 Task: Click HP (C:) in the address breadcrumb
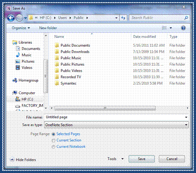pyautogui.click(x=45, y=18)
